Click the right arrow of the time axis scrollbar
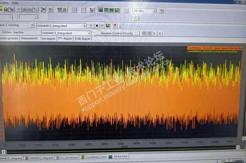This screenshot has width=246, height=163. [x=238, y=147]
